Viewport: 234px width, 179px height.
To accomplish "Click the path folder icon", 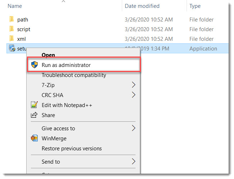I will 11,19.
